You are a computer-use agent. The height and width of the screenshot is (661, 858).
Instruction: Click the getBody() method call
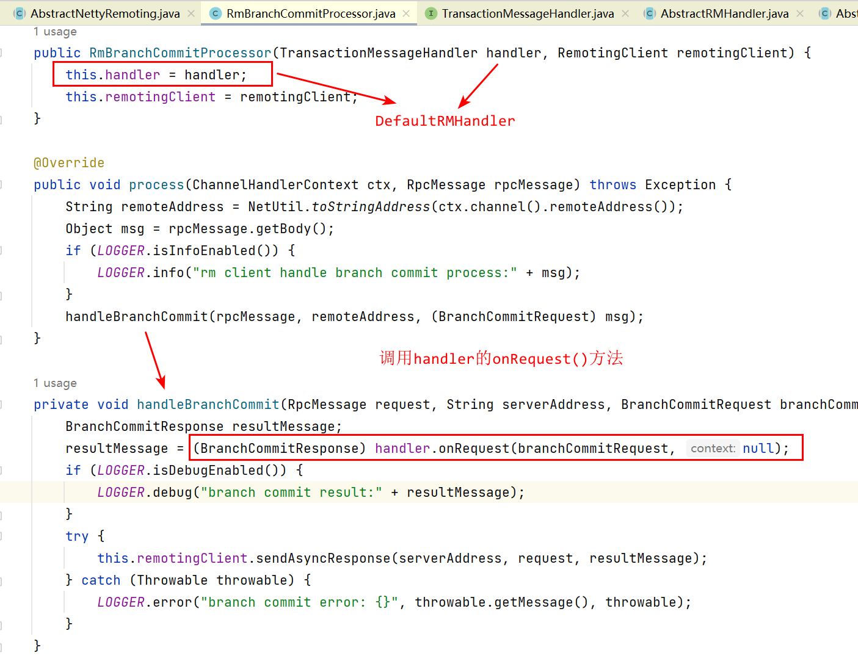[x=291, y=229]
